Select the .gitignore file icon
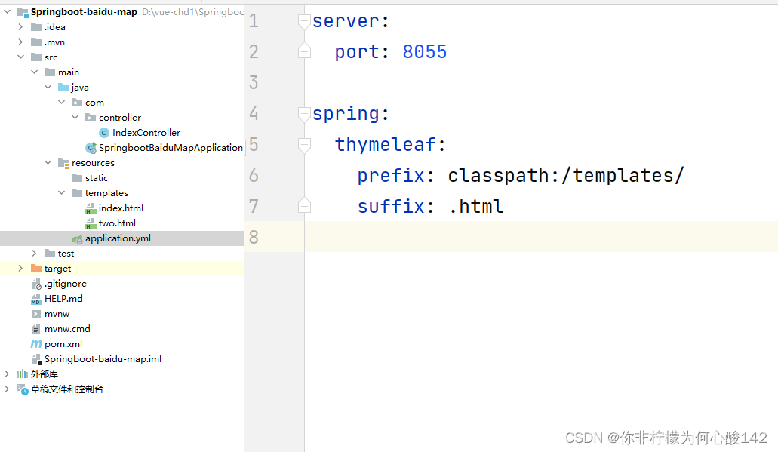Screen dimensions: 778x452 coord(35,283)
